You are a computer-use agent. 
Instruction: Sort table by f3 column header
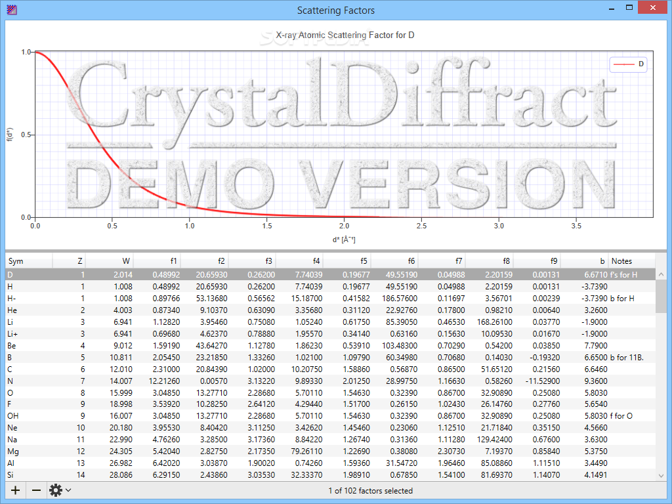click(253, 261)
